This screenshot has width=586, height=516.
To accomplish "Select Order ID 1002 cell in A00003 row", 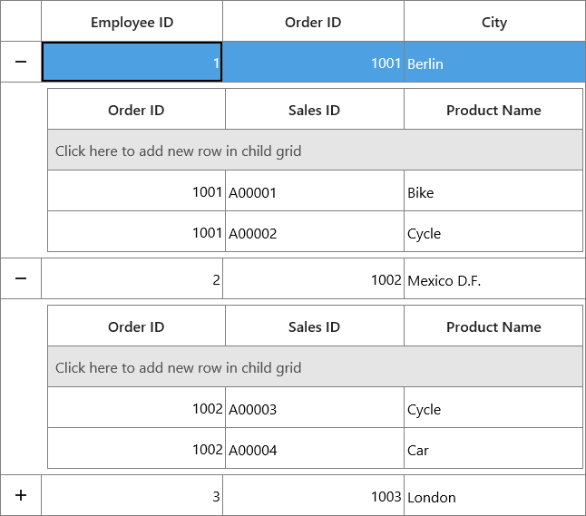I will (x=136, y=407).
